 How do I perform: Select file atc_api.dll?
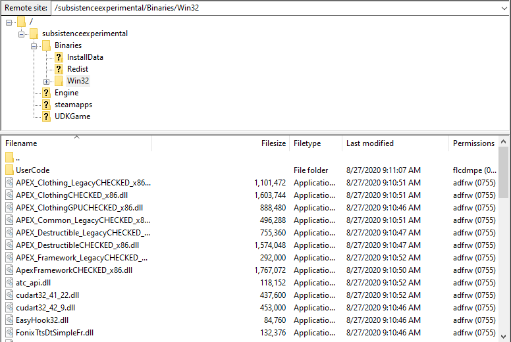click(33, 282)
